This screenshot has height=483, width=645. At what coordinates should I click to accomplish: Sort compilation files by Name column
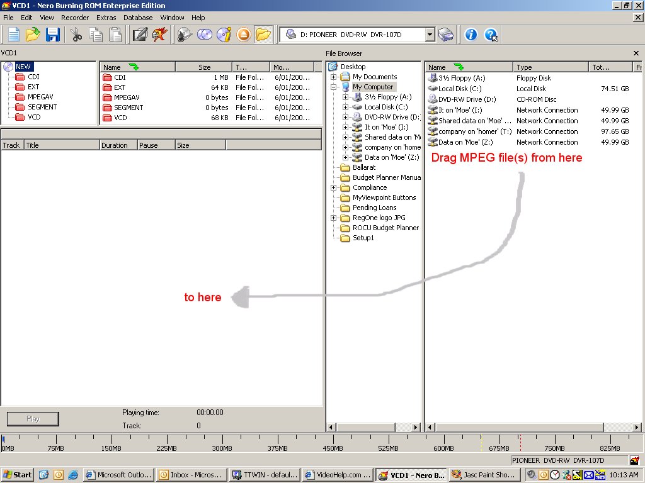[138, 67]
